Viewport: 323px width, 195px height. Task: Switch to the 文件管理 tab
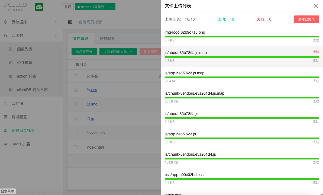(80, 39)
